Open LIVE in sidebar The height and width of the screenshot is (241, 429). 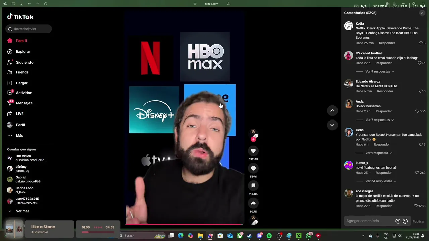pos(20,114)
